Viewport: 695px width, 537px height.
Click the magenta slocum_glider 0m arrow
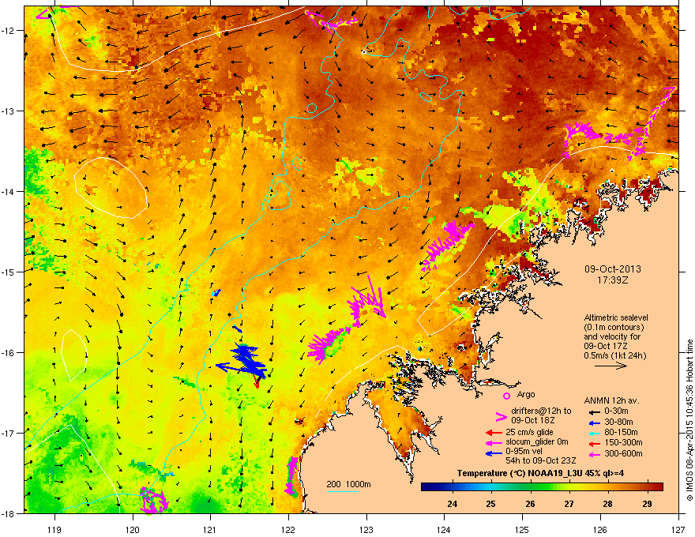[x=493, y=442]
